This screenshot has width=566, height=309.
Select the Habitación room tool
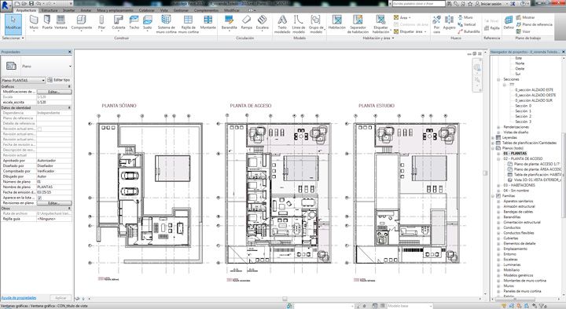336,22
